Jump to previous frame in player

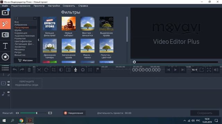[168, 70]
